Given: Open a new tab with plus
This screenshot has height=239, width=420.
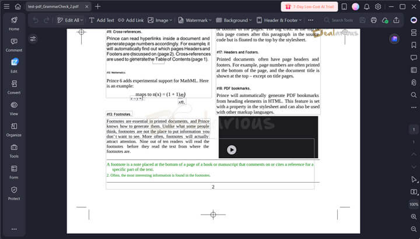Looking at the screenshot, I should 98,6.
